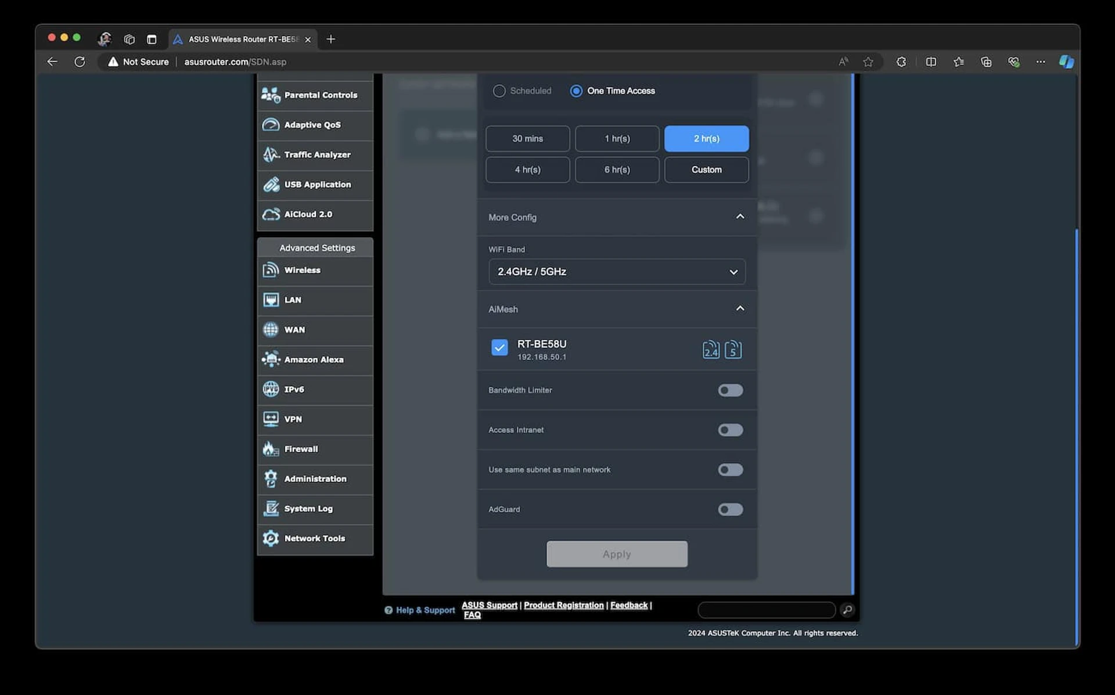Select the 2 hr(s) duration
The image size is (1115, 695).
[706, 139]
